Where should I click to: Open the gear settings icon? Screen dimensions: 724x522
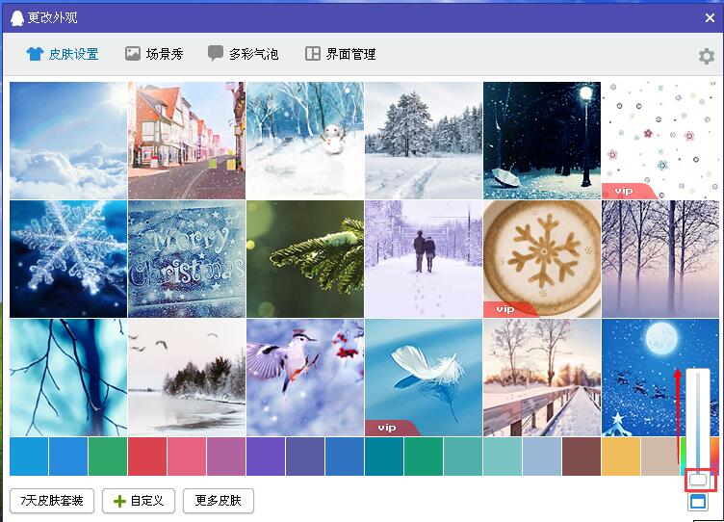pos(707,57)
